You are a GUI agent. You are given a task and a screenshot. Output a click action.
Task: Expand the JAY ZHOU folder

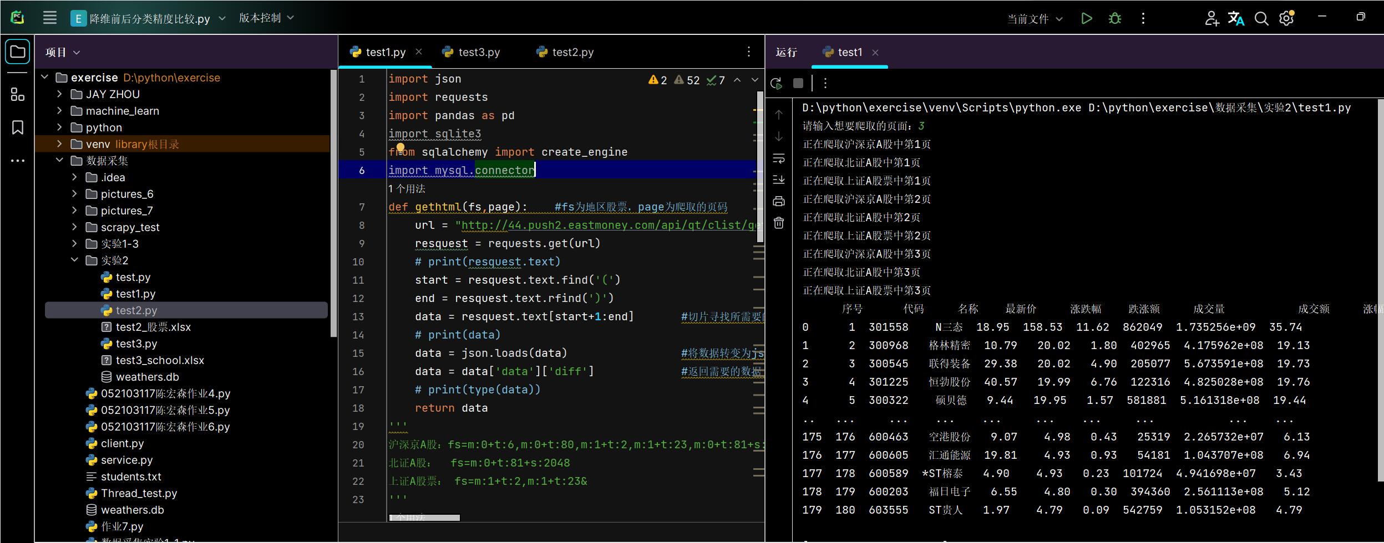pos(59,94)
